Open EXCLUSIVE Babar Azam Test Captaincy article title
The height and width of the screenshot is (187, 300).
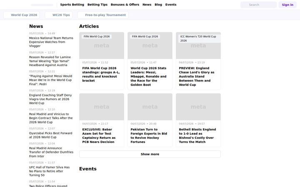(x=99, y=135)
